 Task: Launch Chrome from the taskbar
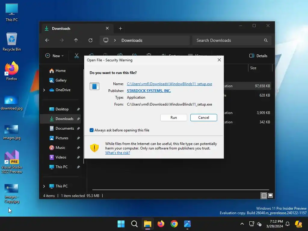click(x=174, y=224)
